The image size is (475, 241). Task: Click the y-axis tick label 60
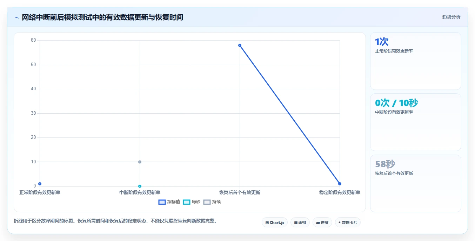point(33,40)
